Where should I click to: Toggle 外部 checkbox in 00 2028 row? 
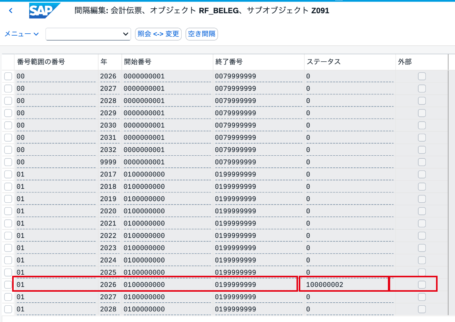(422, 101)
